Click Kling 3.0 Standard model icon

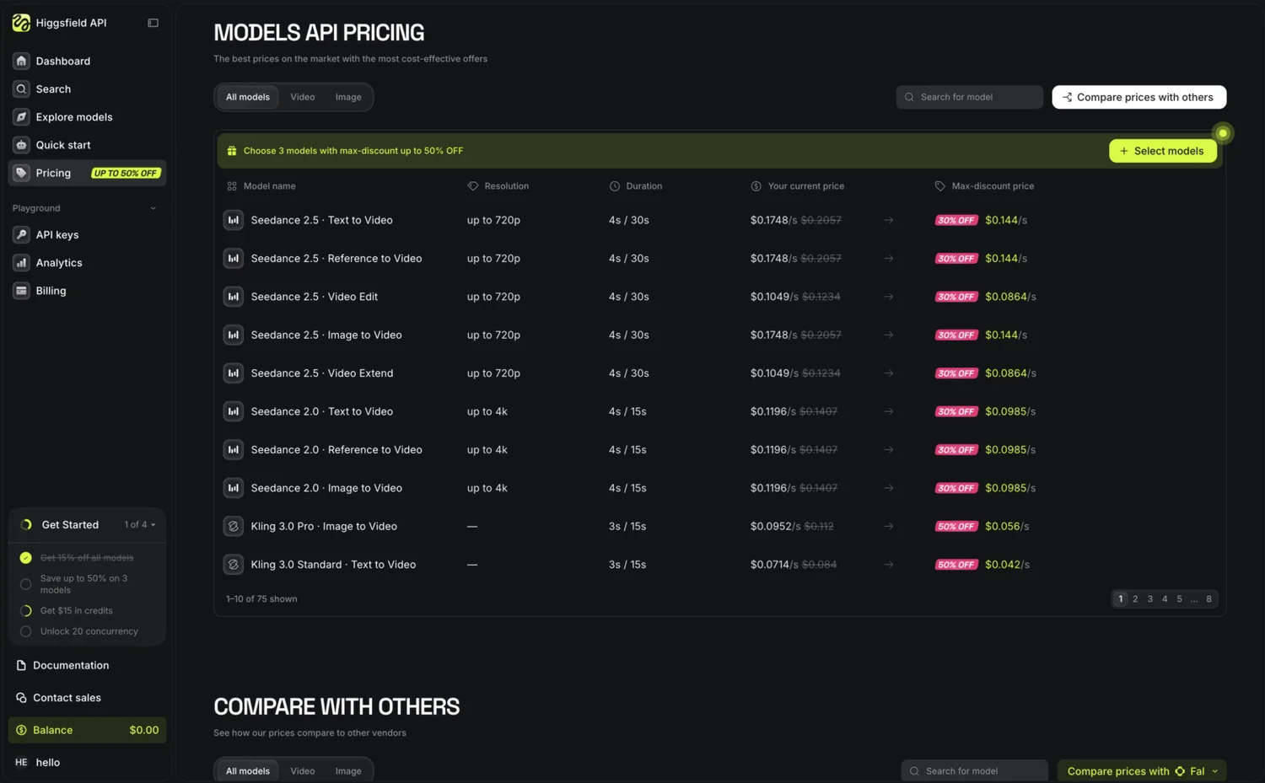pyautogui.click(x=234, y=565)
